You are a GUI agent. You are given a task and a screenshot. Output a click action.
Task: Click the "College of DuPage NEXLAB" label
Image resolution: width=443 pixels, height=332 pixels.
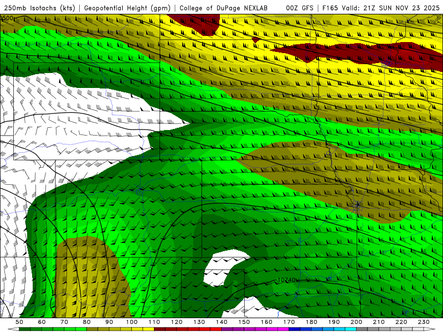(x=224, y=8)
